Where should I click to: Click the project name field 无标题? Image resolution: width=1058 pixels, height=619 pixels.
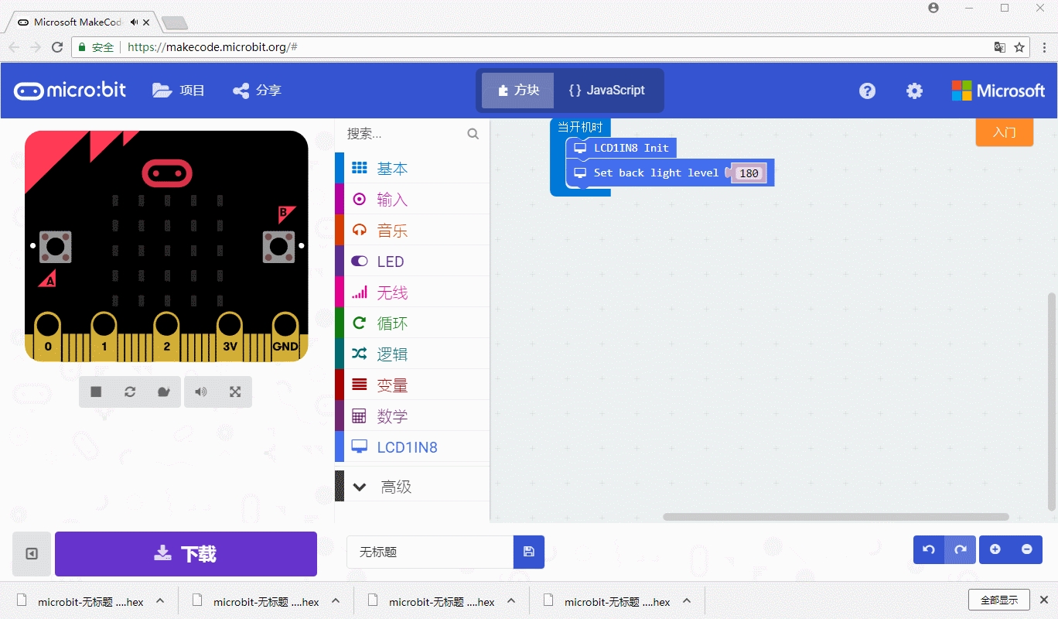pyautogui.click(x=429, y=552)
